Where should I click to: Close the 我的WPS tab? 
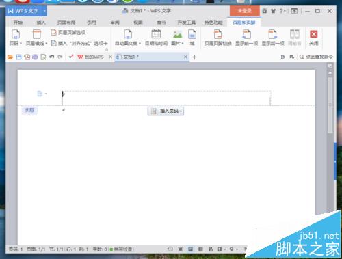click(x=111, y=57)
